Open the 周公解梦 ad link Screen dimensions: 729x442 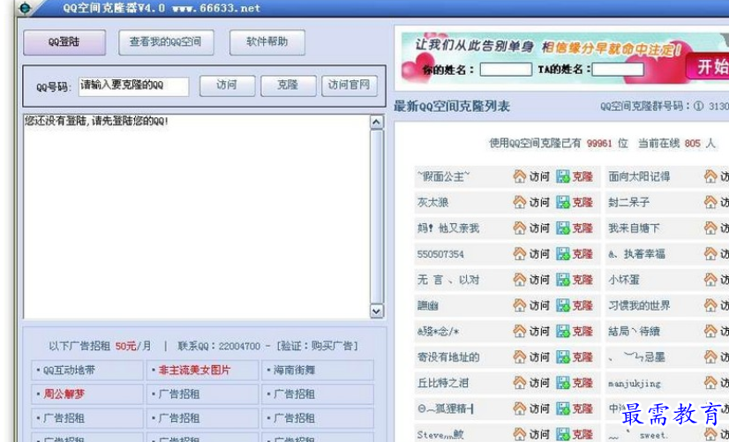pos(64,394)
